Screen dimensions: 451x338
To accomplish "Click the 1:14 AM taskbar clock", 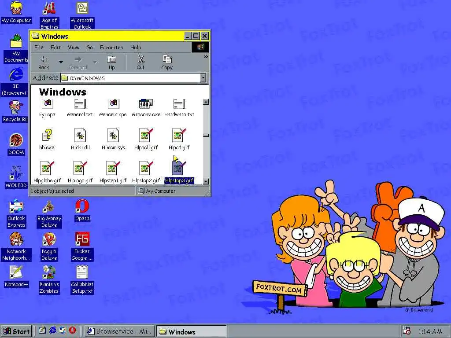I will coord(430,332).
